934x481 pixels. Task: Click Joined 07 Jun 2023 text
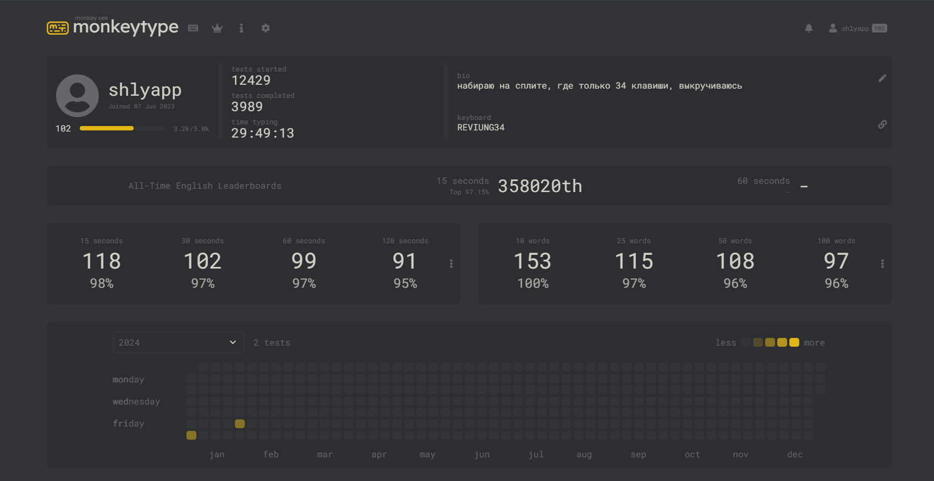pyautogui.click(x=141, y=107)
